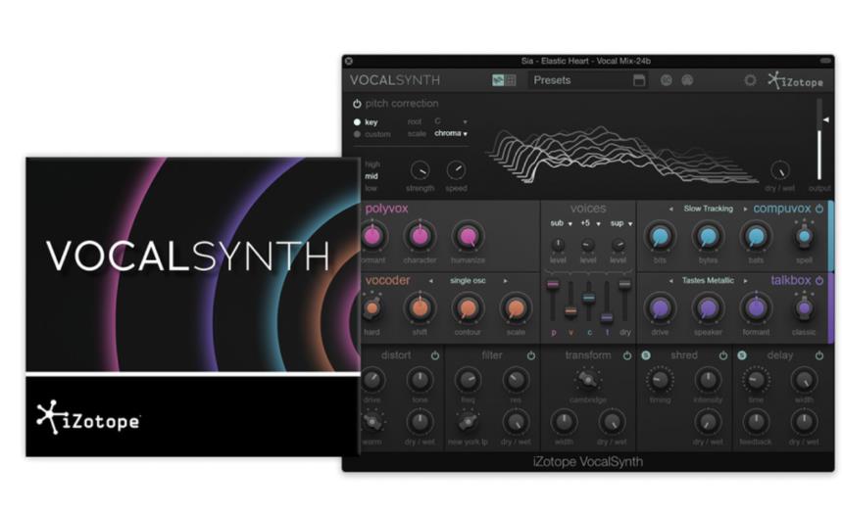Screen dimensions: 842x516
Task: Click the vocoder scale knob
Action: 516,307
